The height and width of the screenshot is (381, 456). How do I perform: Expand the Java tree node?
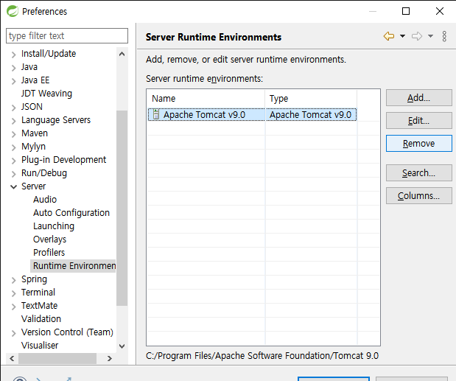click(13, 68)
